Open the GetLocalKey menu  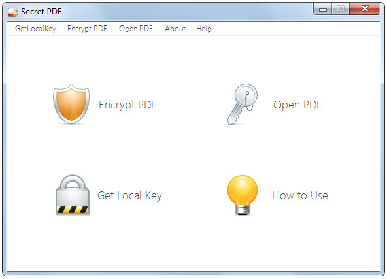35,29
